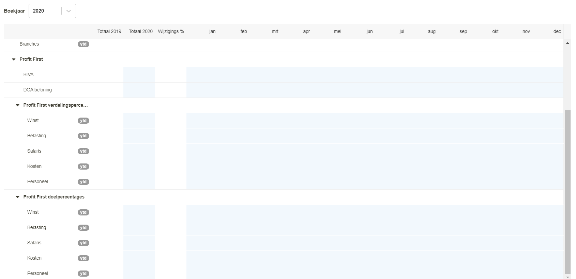Toggle ytd badge for Salaris under verdelingspercentages
Viewport: 576px width, 279px height.
coord(84,151)
